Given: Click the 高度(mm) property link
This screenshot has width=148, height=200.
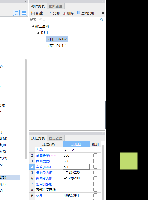Looking at the screenshot, I should pos(43,167).
